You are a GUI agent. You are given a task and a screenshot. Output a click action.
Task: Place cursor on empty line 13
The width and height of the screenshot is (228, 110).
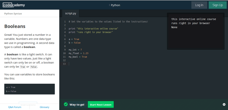pyautogui.click(x=116, y=64)
